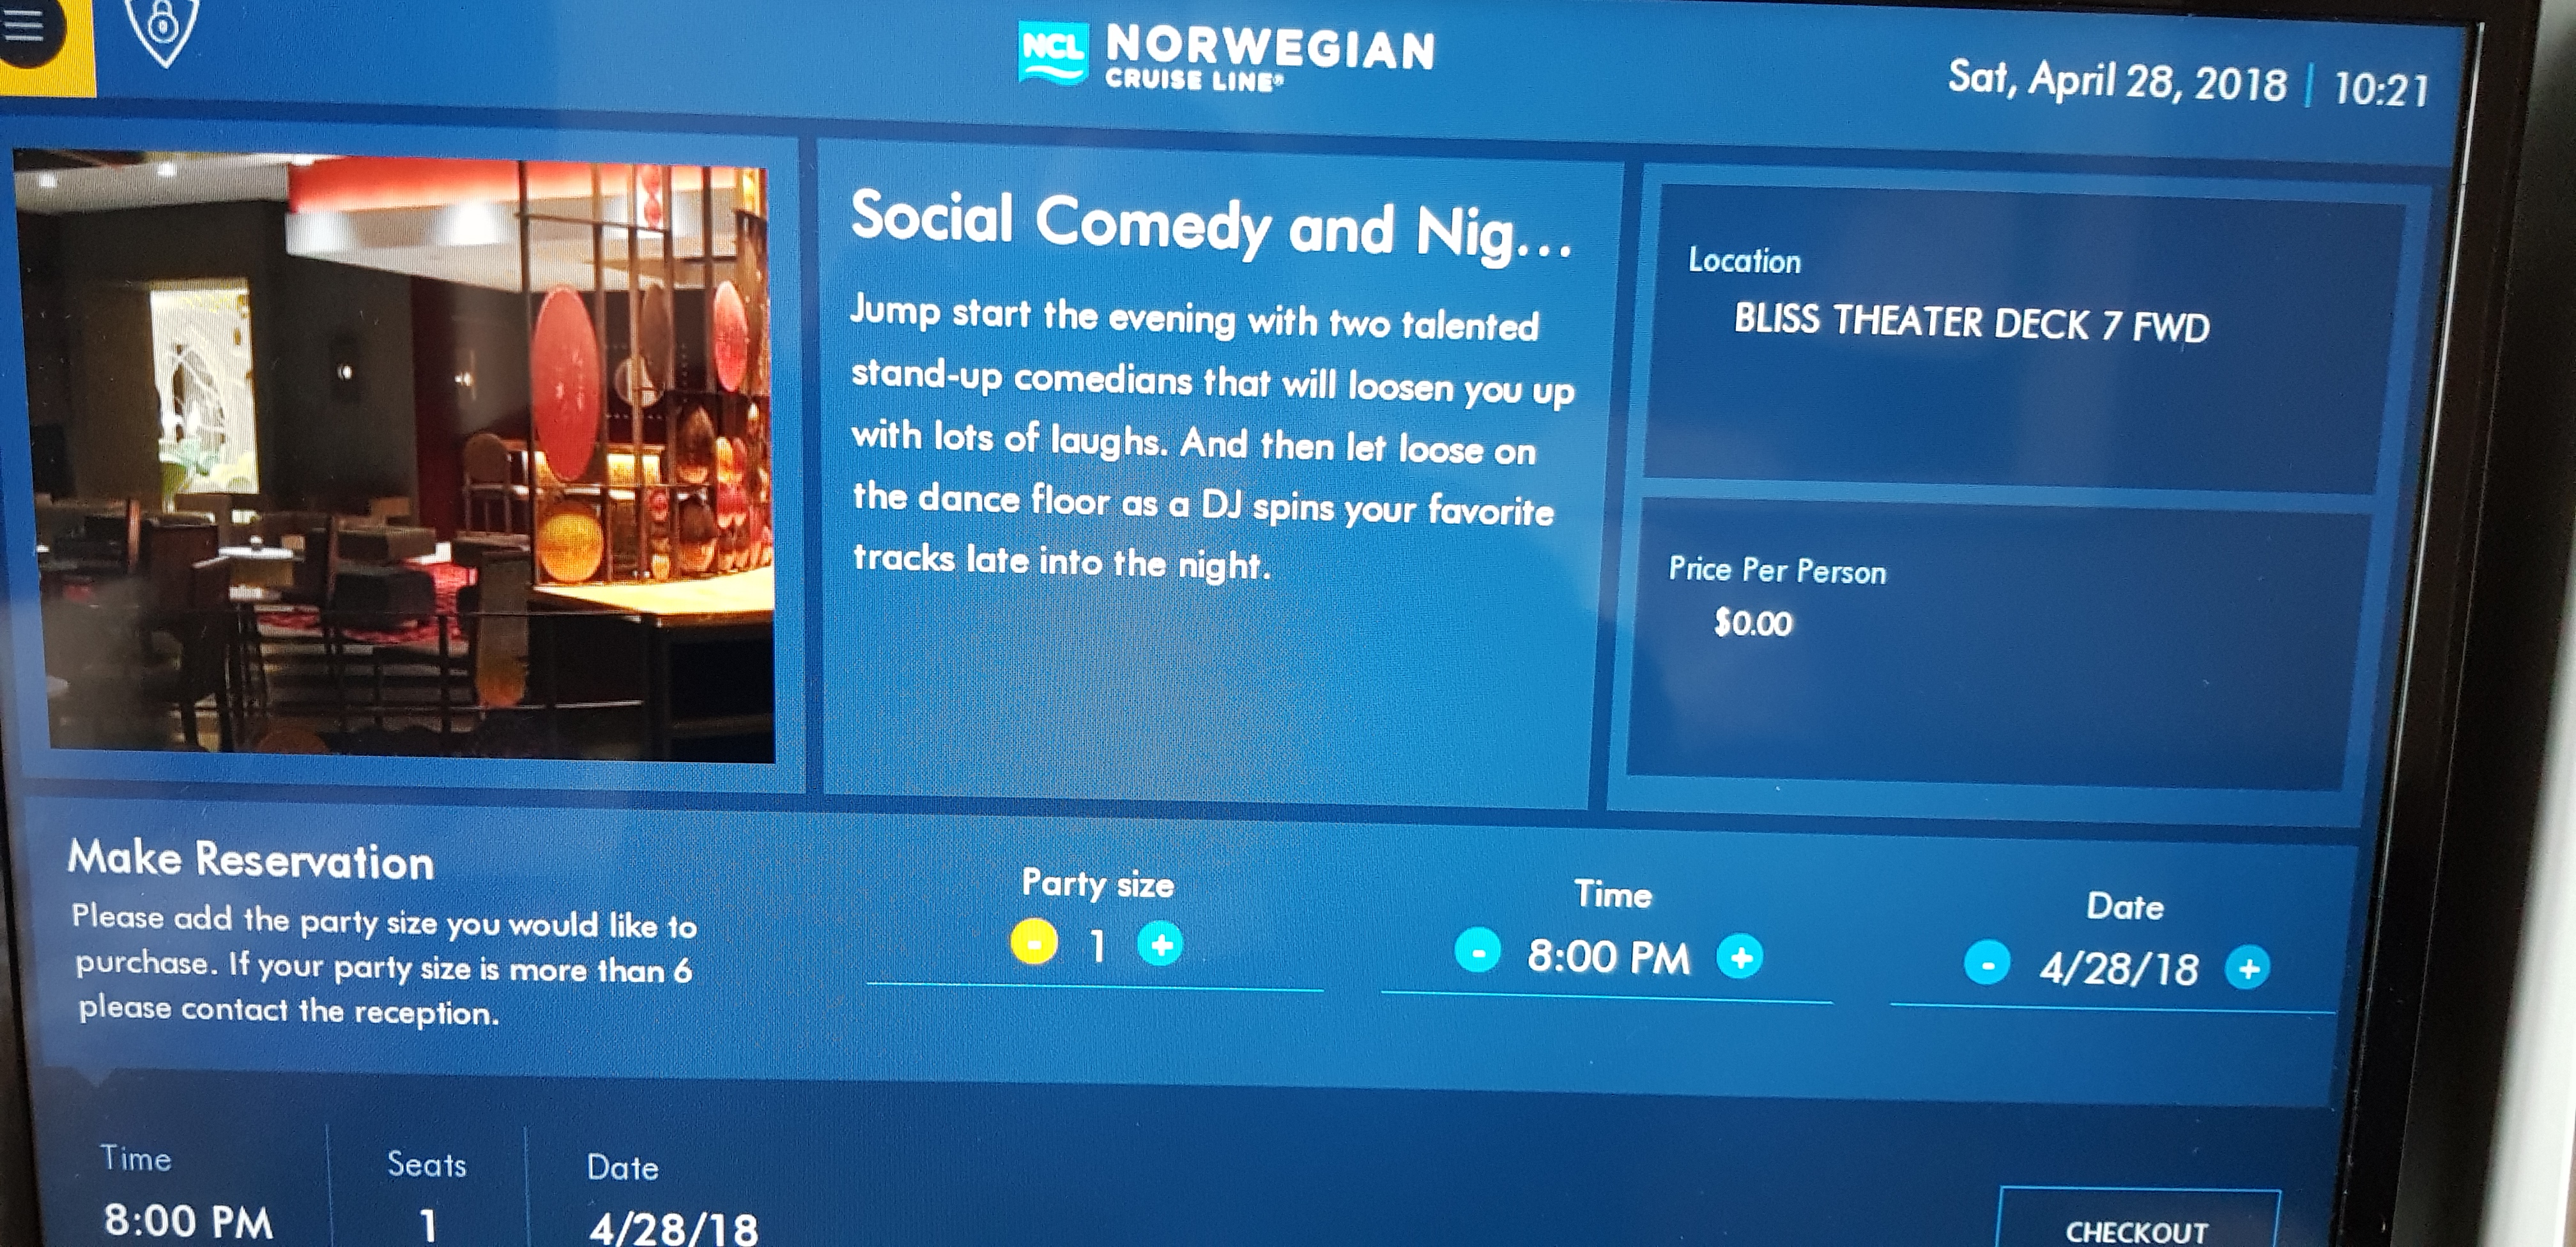Viewport: 2576px width, 1247px height.
Task: Select an earlier time with the minus icon
Action: [1477, 950]
